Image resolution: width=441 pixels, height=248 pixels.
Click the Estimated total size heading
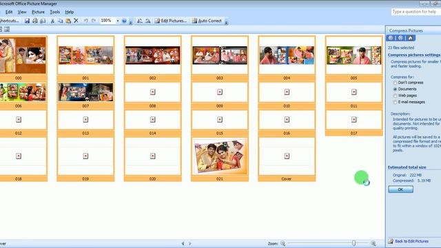point(407,167)
